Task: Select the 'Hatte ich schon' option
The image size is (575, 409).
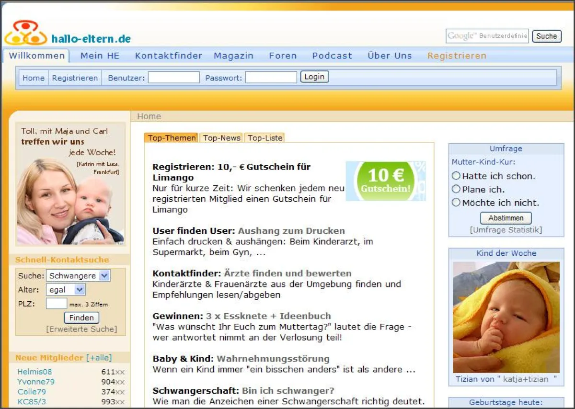Action: click(x=456, y=176)
